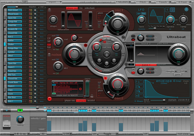Click LFO power icon at top right

pos(186,9)
